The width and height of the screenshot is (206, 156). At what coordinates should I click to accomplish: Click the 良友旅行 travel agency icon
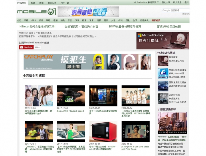pyautogui.click(x=163, y=73)
